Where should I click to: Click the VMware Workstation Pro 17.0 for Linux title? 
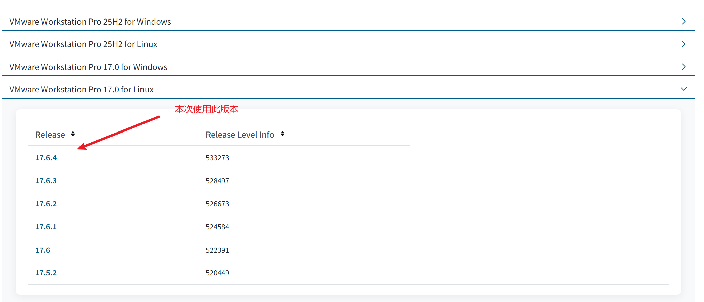[x=82, y=89]
